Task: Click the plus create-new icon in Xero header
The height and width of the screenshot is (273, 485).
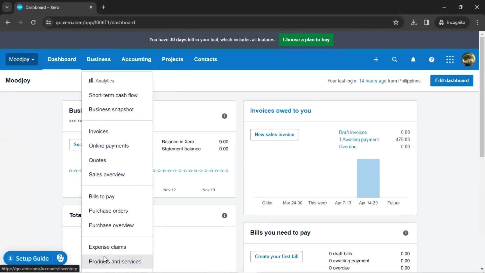Action: pos(376,59)
